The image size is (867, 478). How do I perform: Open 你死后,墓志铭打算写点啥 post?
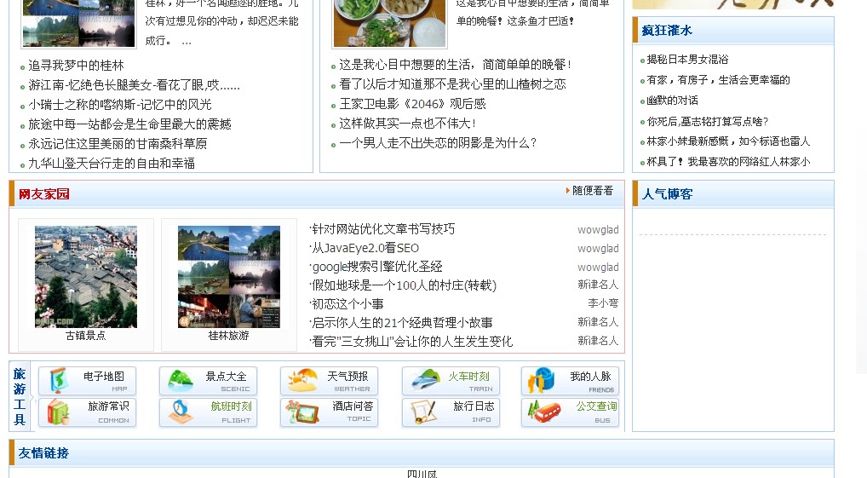(708, 121)
